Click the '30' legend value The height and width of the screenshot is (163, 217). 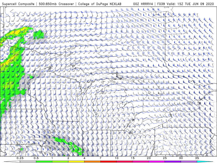pyautogui.click(x=181, y=158)
